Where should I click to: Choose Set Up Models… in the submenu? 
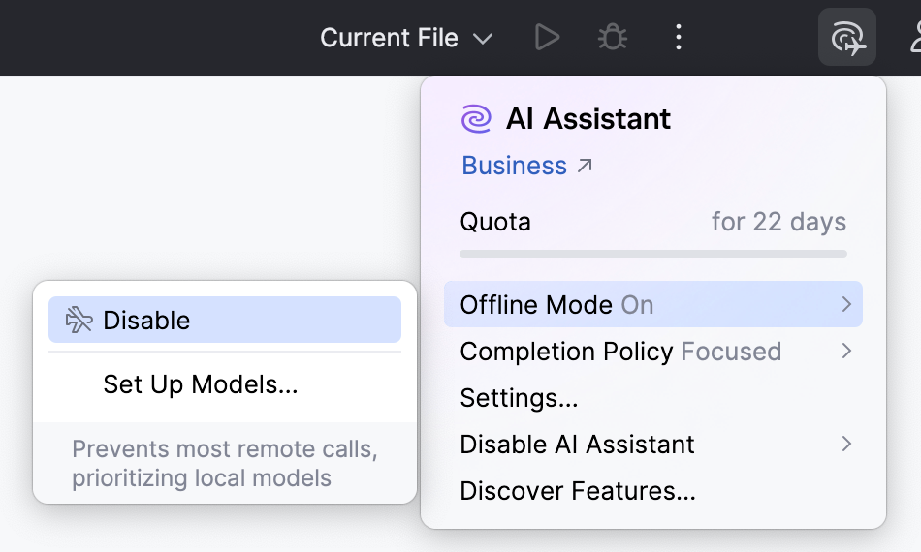tap(224, 384)
